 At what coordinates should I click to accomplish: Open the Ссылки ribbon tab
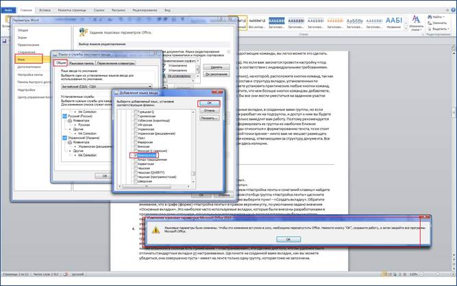tap(99, 10)
